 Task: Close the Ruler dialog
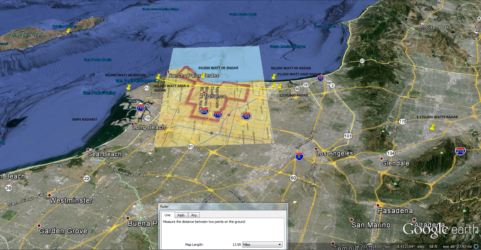pyautogui.click(x=284, y=207)
